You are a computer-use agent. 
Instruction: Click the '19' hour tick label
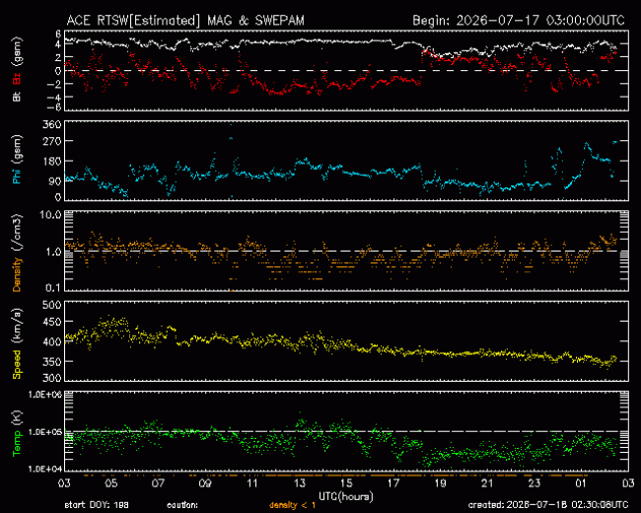(x=440, y=483)
